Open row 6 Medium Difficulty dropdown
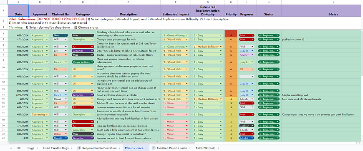Image resolution: width=363 pixels, height=151 pixels. (x=208, y=47)
